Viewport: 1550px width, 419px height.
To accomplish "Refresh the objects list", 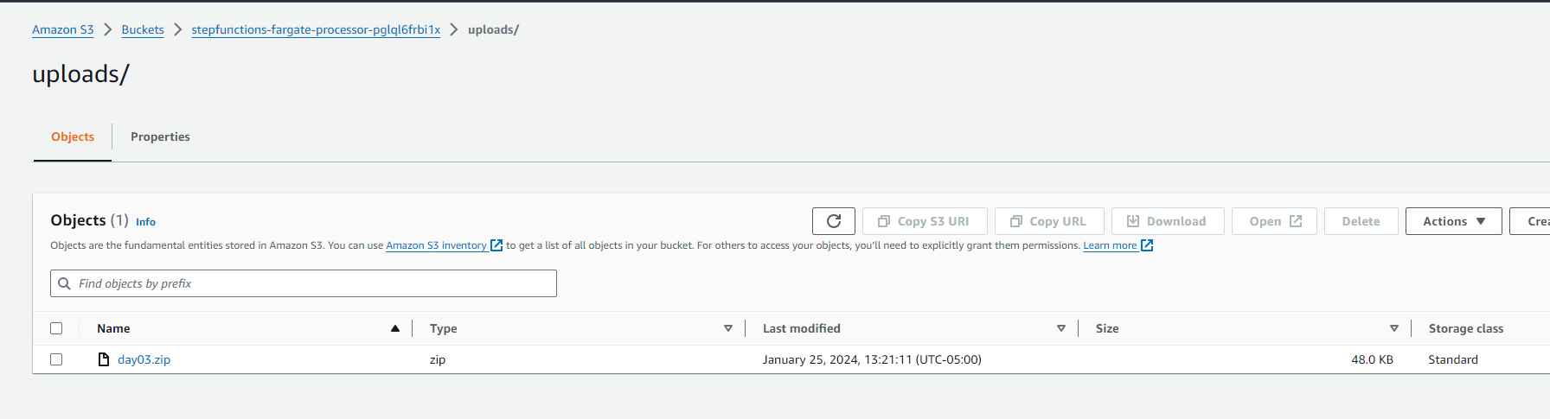I will [x=833, y=221].
